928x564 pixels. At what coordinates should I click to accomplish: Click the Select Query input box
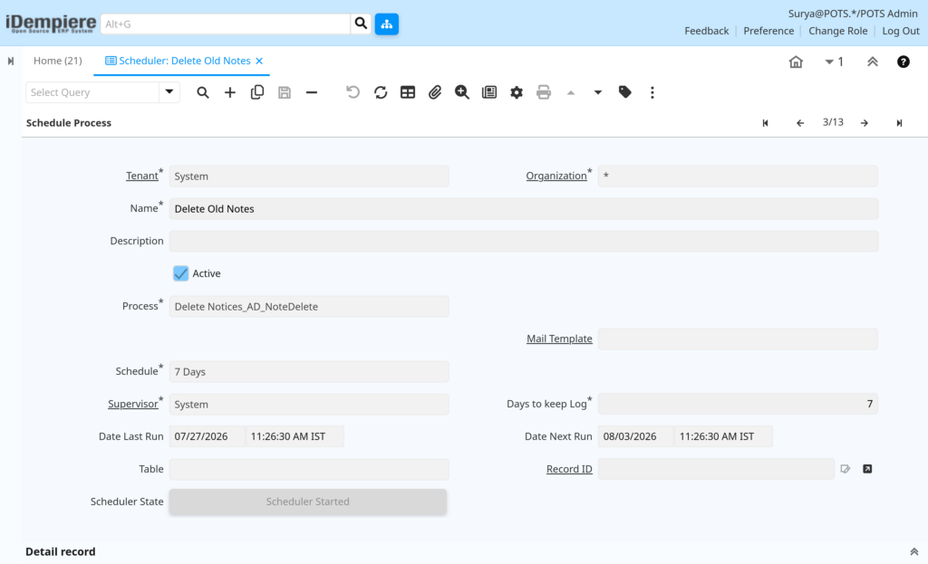92,92
